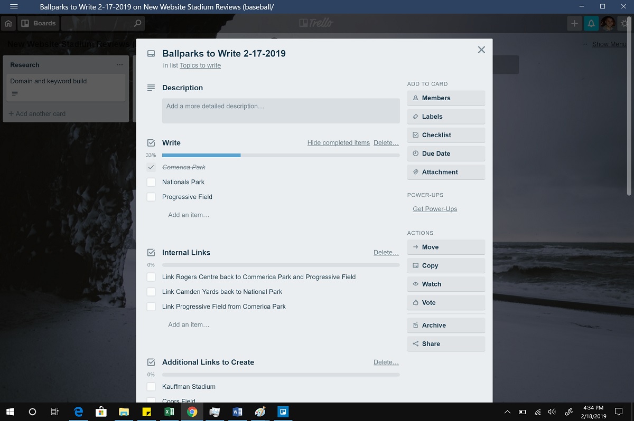Switch to Excel on the taskbar
634x421 pixels.
click(169, 412)
